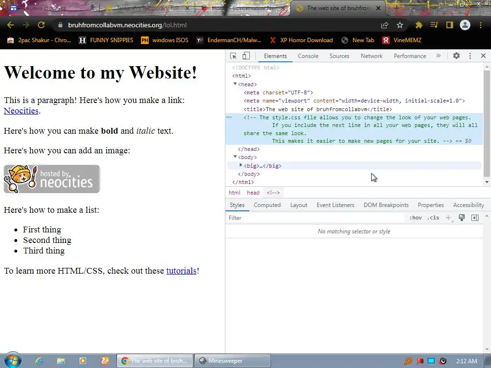Expand the big element node
The height and width of the screenshot is (368, 491).
pos(241,165)
